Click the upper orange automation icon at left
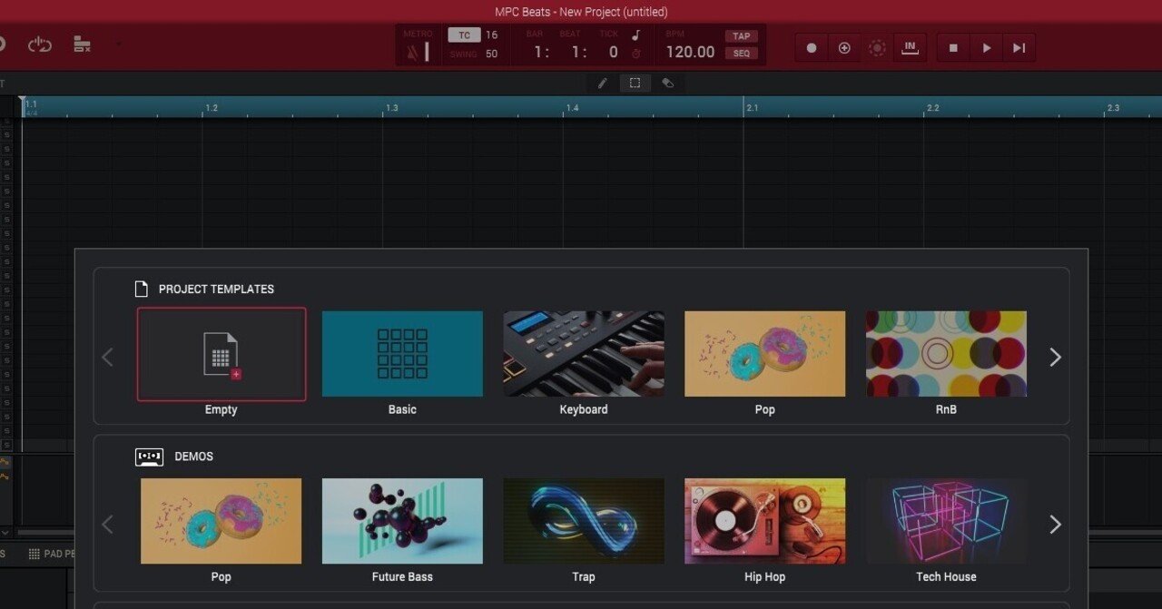Screen dimensions: 1162x609 [5, 462]
